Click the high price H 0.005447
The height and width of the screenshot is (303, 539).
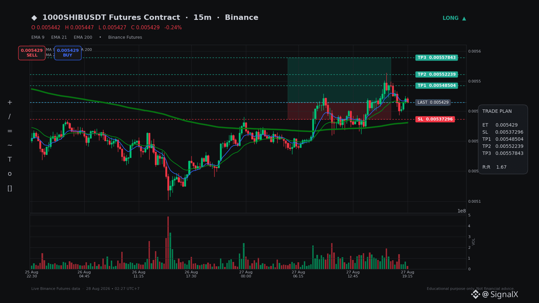[x=80, y=28]
